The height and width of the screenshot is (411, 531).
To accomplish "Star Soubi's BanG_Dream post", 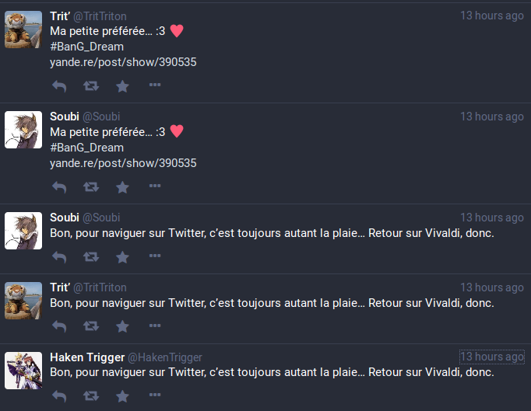I will [122, 187].
